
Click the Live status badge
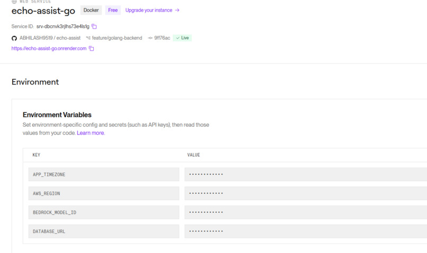(182, 38)
